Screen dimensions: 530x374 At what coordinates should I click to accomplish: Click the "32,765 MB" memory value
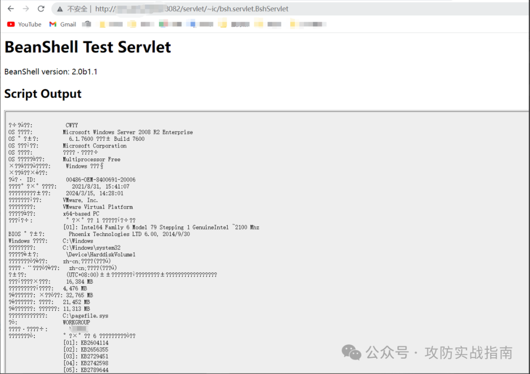(79, 295)
